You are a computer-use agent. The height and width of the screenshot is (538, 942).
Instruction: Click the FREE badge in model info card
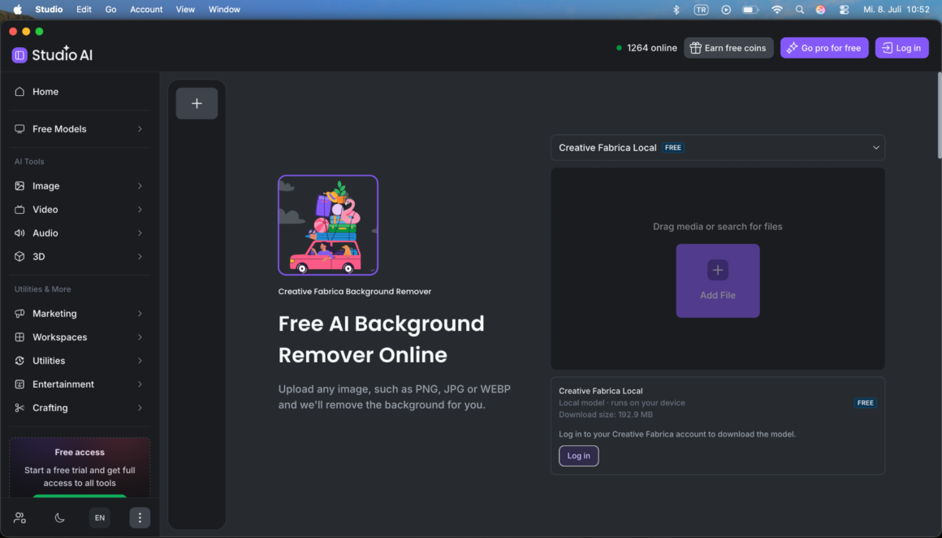865,403
